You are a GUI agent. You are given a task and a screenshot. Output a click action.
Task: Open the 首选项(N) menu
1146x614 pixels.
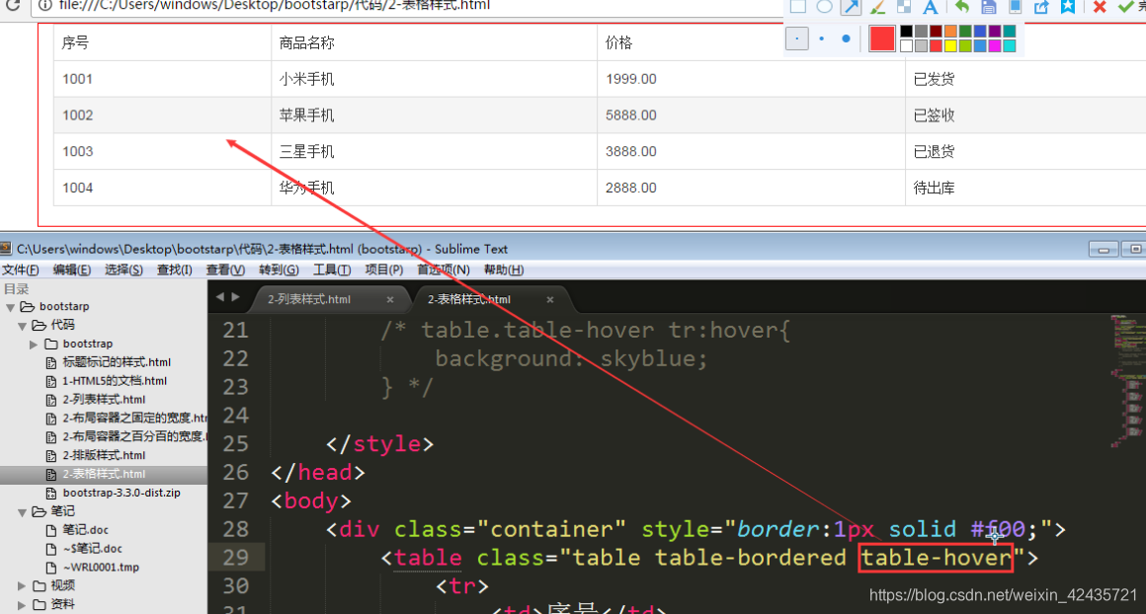pyautogui.click(x=443, y=269)
